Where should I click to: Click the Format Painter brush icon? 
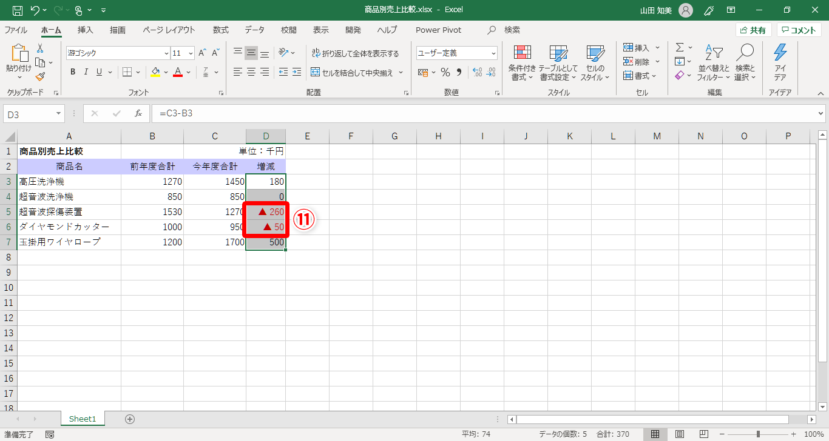(x=40, y=76)
